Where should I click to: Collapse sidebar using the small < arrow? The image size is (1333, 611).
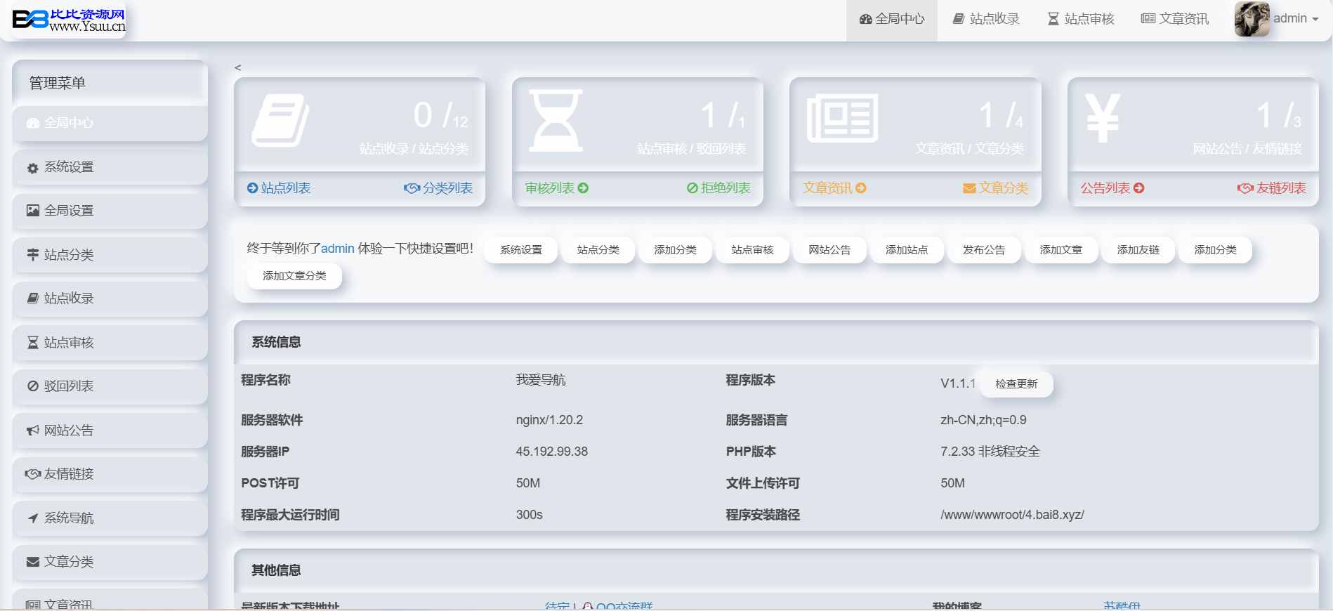click(x=237, y=67)
